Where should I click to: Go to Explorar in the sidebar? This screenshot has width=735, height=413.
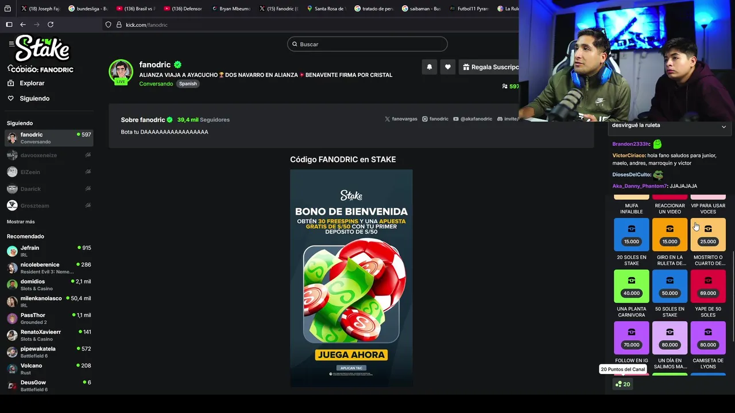pos(26,83)
